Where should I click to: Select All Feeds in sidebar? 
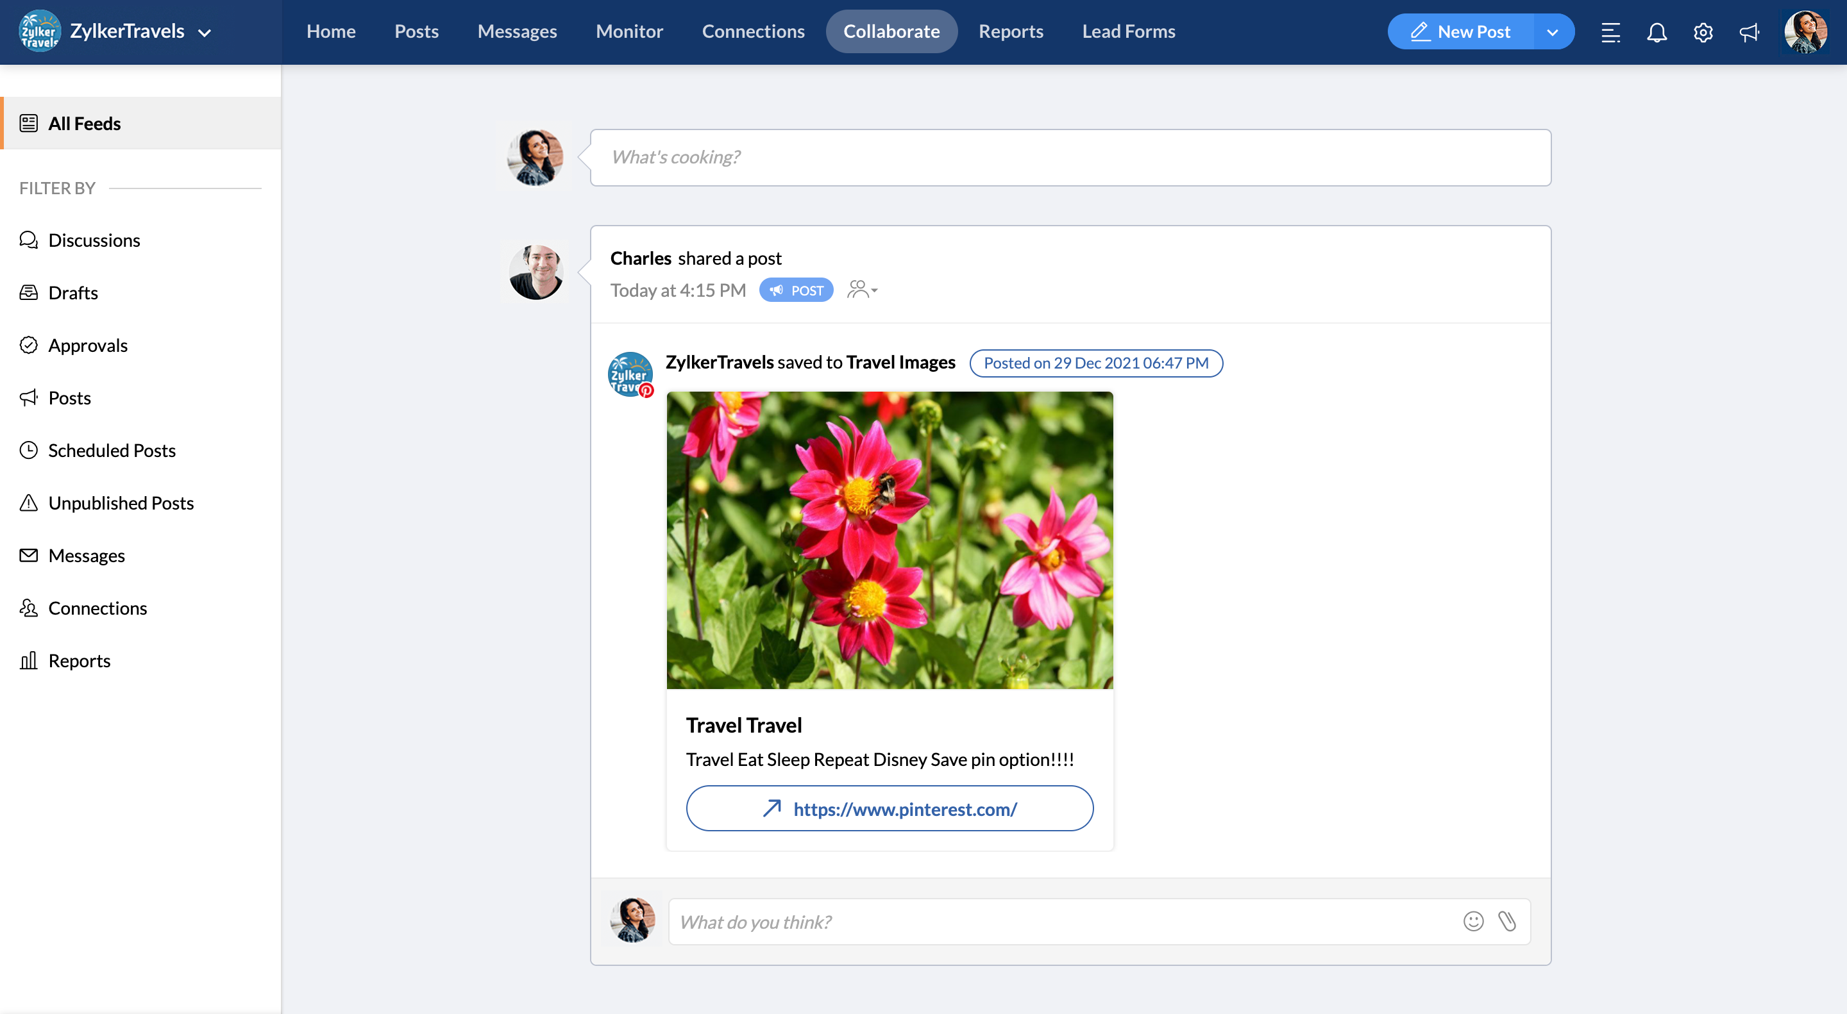tap(85, 123)
